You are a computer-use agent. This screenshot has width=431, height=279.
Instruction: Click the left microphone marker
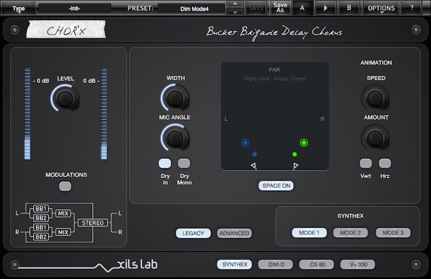click(253, 165)
